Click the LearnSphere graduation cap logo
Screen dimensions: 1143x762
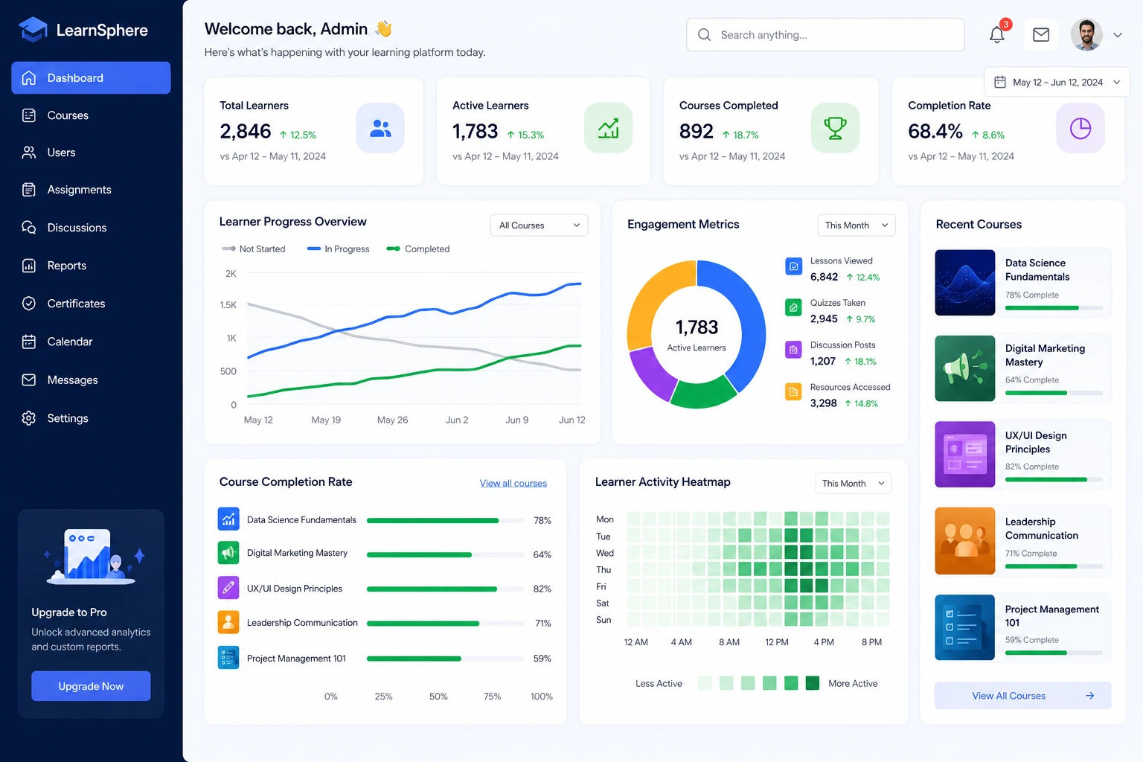(x=33, y=30)
